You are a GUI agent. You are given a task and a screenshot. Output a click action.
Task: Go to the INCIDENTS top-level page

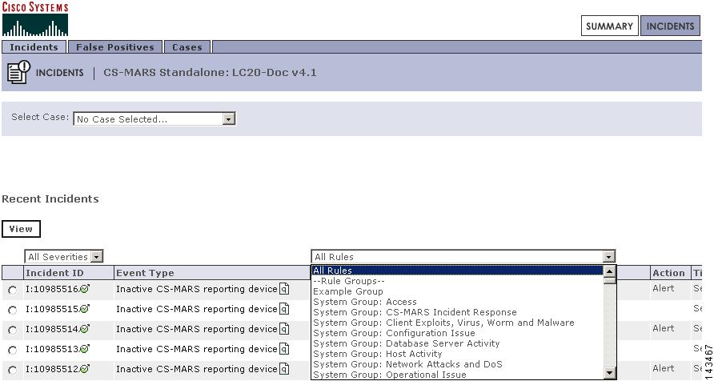click(x=670, y=26)
